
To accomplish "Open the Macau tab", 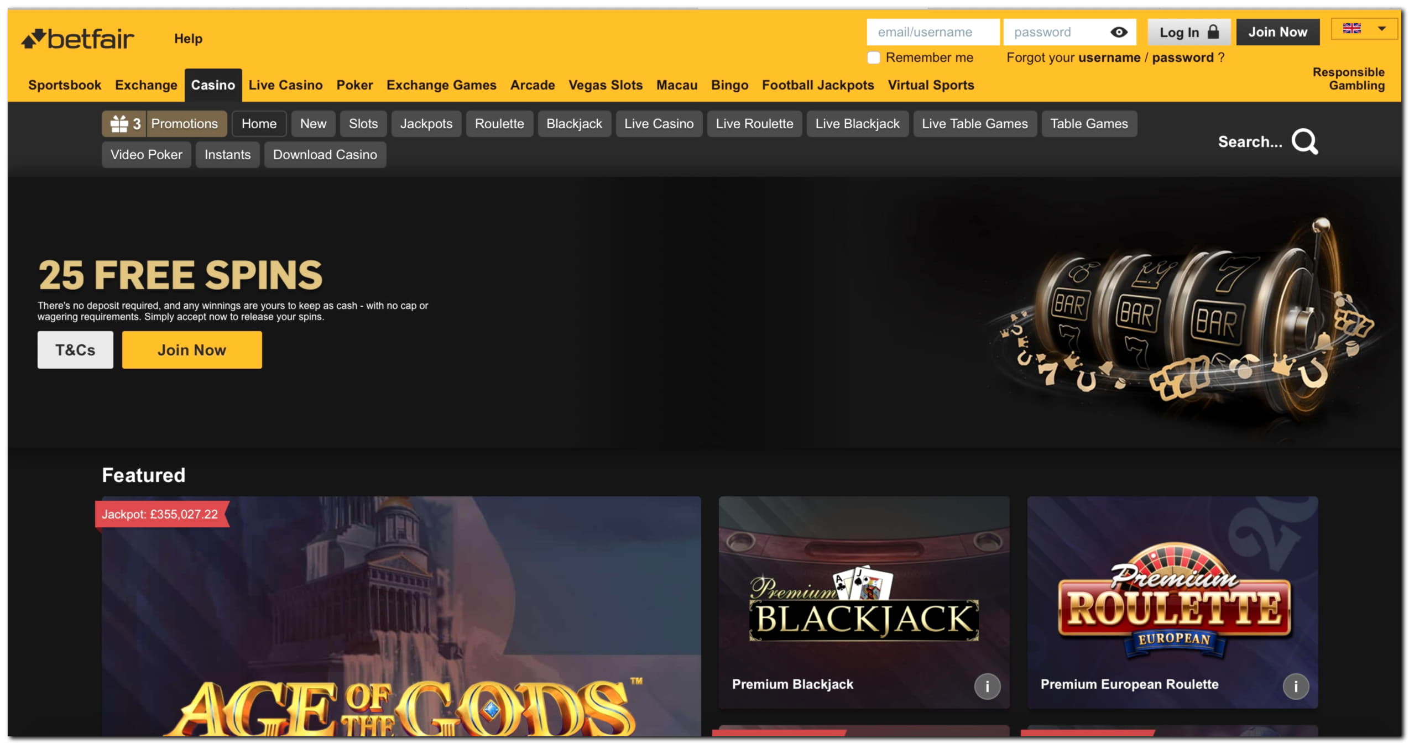I will pos(677,85).
